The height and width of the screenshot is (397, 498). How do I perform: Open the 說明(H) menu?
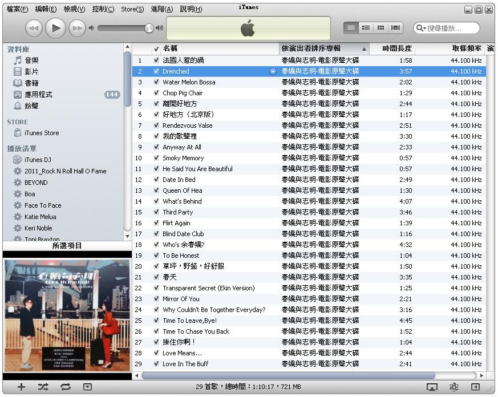191,9
